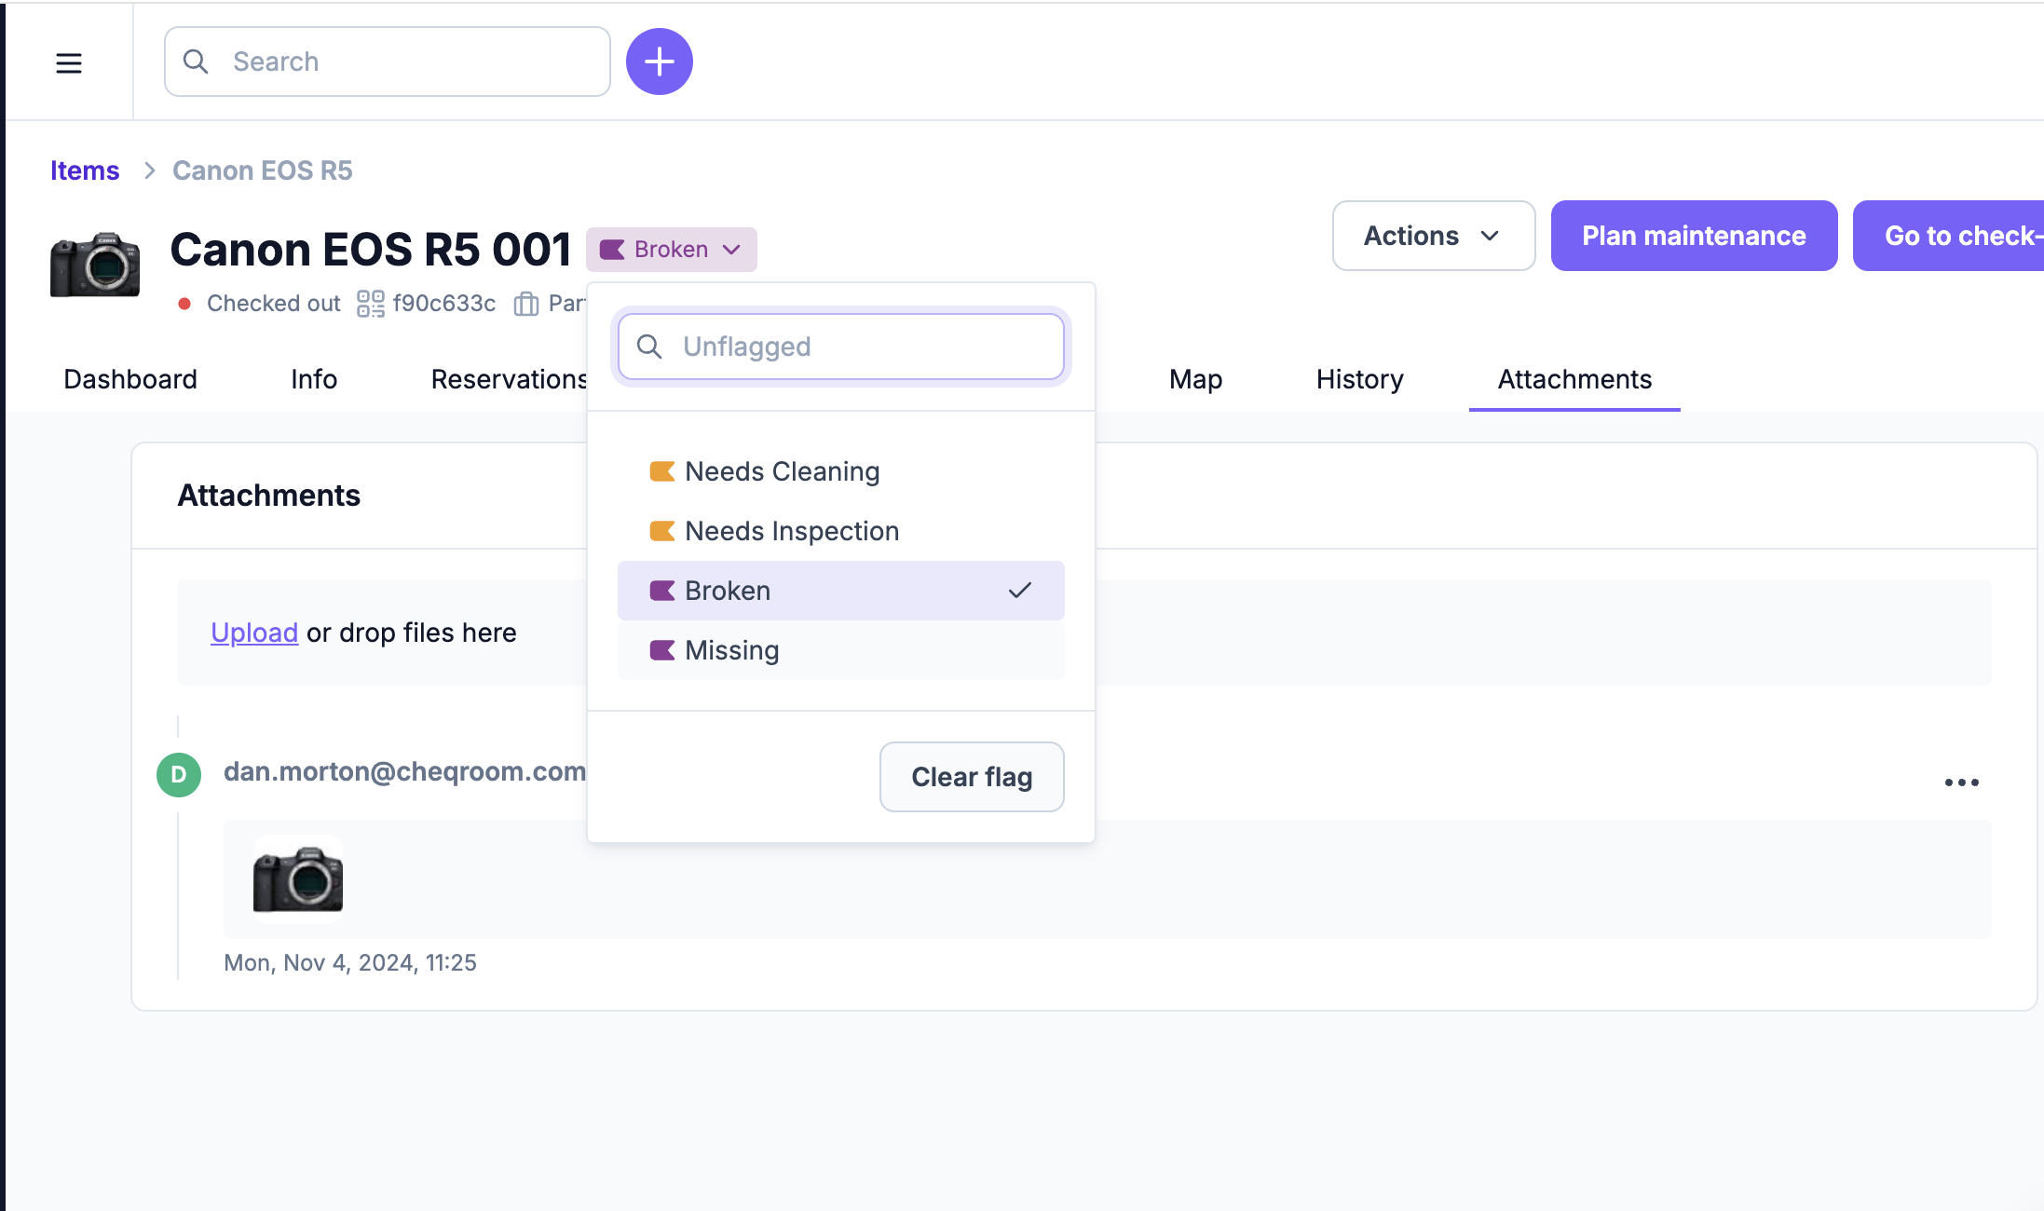The width and height of the screenshot is (2044, 1211).
Task: Click the kit suitcase icon
Action: 526,304
